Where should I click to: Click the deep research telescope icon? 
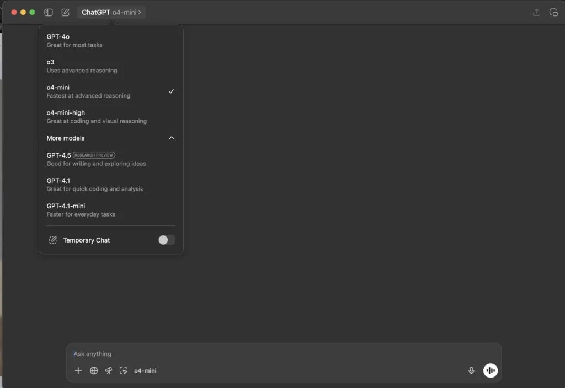(x=109, y=370)
